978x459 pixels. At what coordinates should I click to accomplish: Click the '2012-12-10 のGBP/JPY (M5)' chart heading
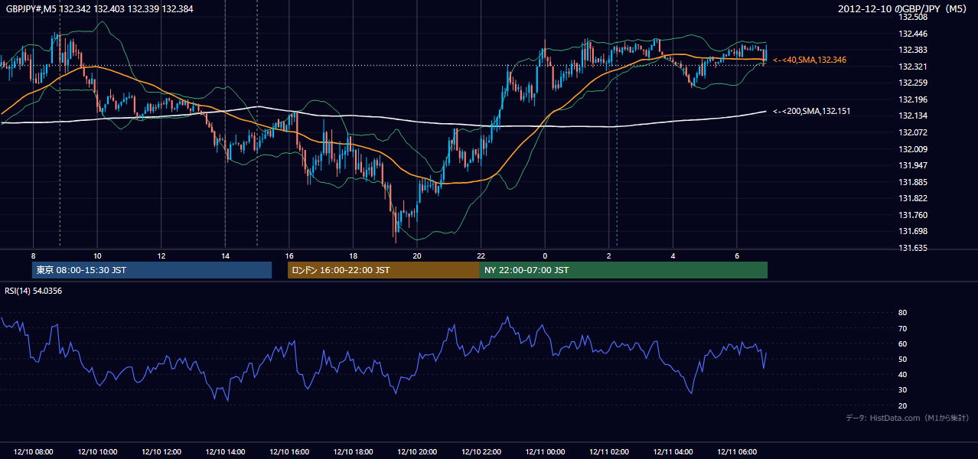point(904,9)
